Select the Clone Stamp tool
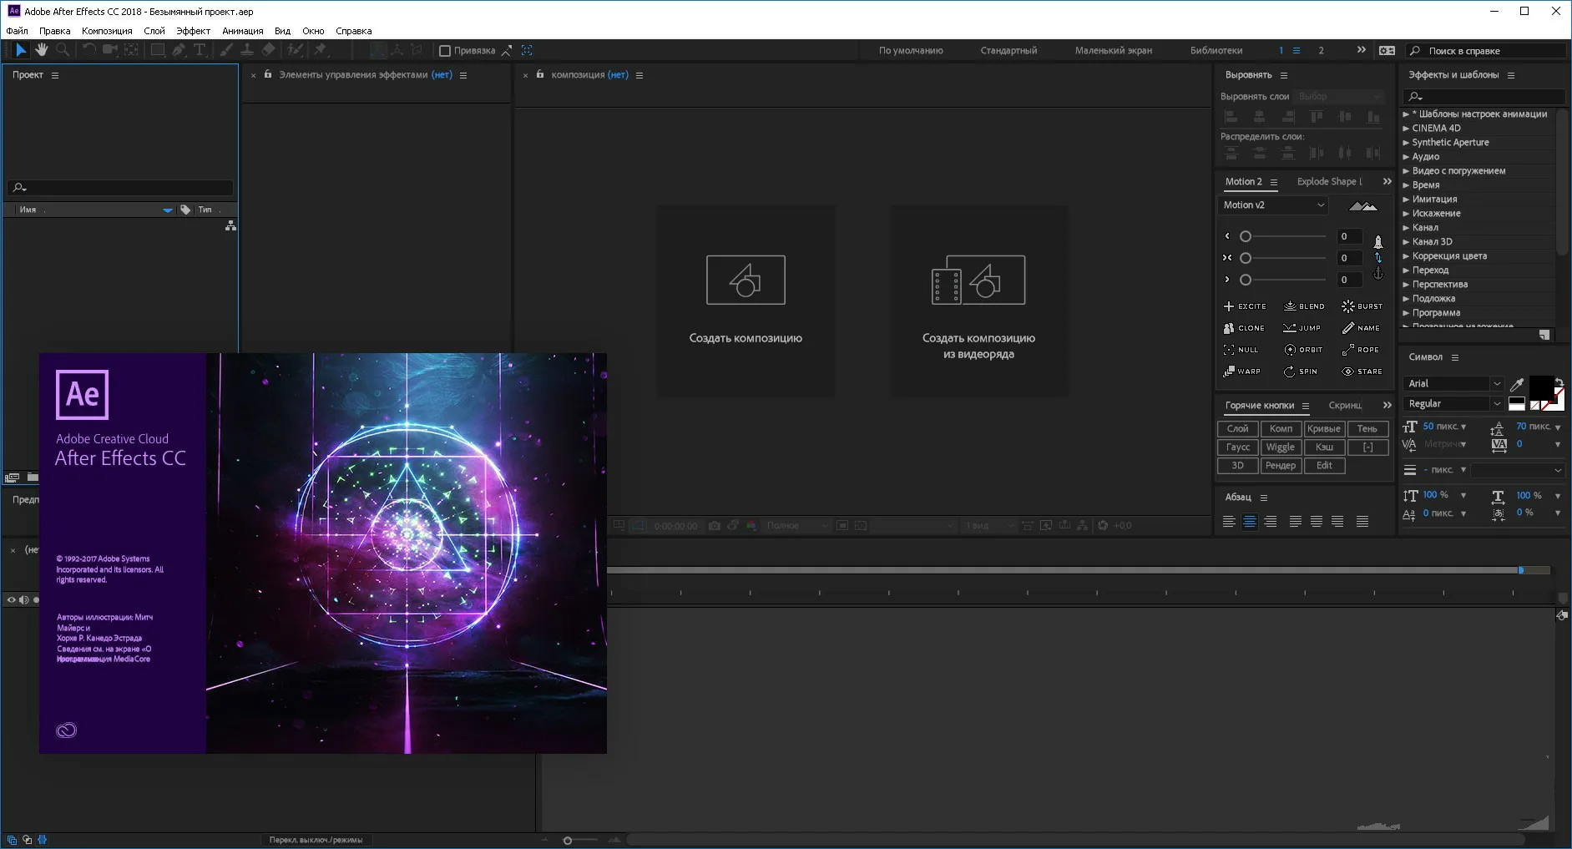 coord(249,50)
